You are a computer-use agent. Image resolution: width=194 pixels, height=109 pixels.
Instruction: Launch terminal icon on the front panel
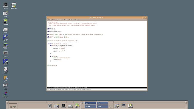point(63,106)
